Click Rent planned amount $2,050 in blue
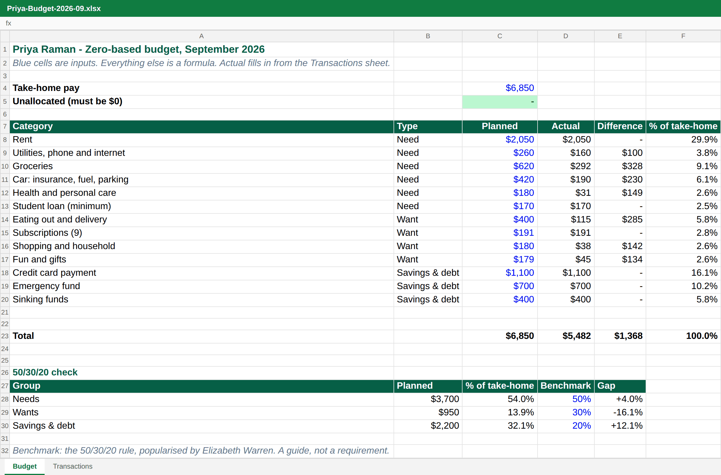The height and width of the screenshot is (475, 721). 500,140
